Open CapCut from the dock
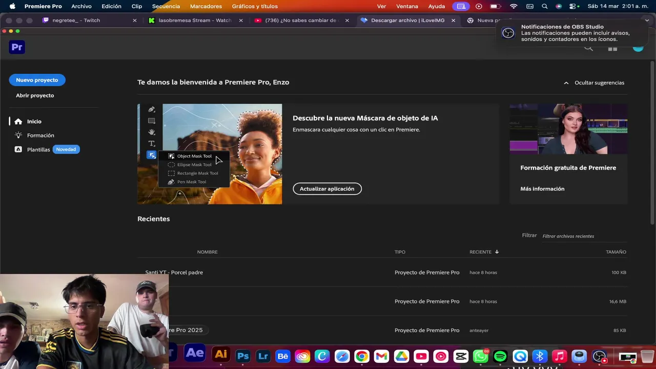This screenshot has height=369, width=656. pyautogui.click(x=461, y=356)
